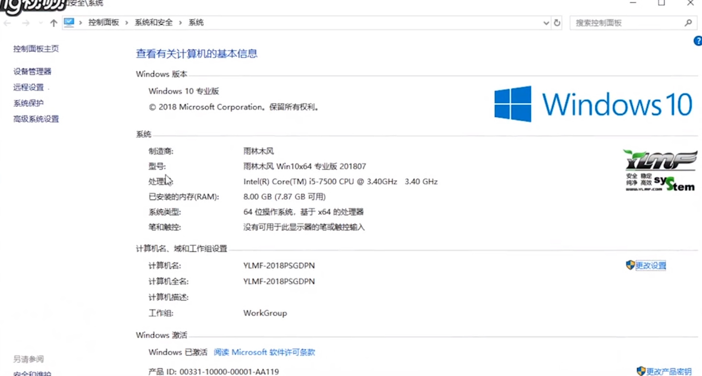Click the shield icon beside 更改产品密钥

(x=641, y=371)
